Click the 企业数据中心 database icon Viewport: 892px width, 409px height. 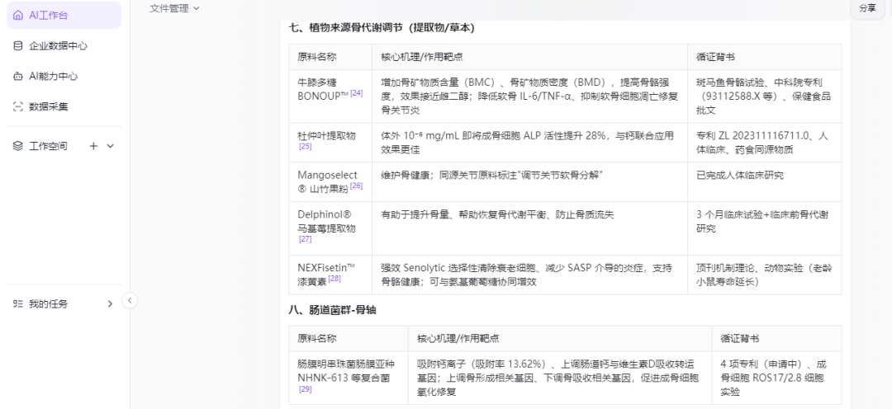point(18,46)
